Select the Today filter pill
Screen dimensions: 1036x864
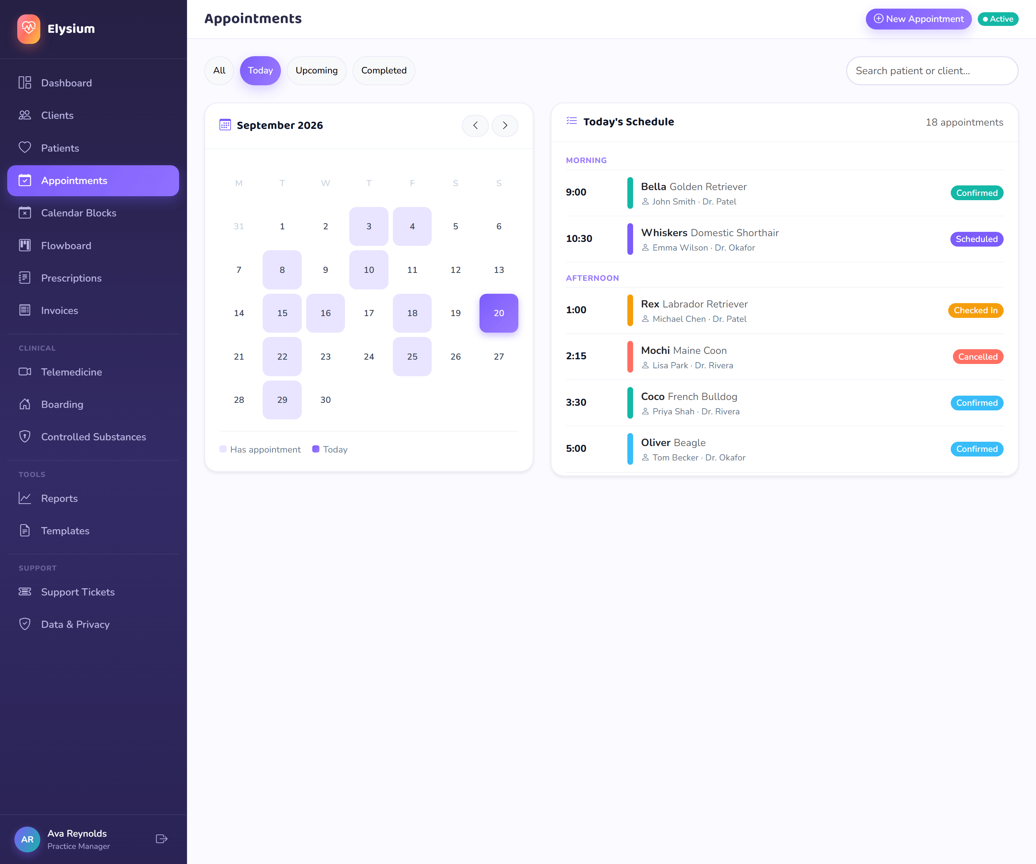[x=260, y=71]
